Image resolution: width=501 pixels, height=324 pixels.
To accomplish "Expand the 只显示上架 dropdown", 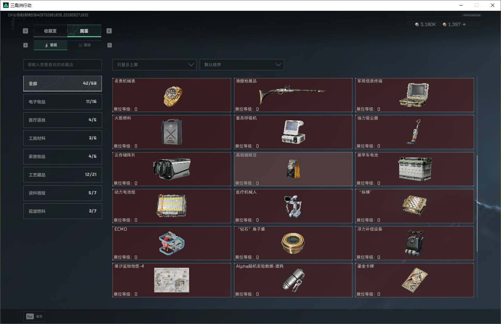I will (x=154, y=65).
